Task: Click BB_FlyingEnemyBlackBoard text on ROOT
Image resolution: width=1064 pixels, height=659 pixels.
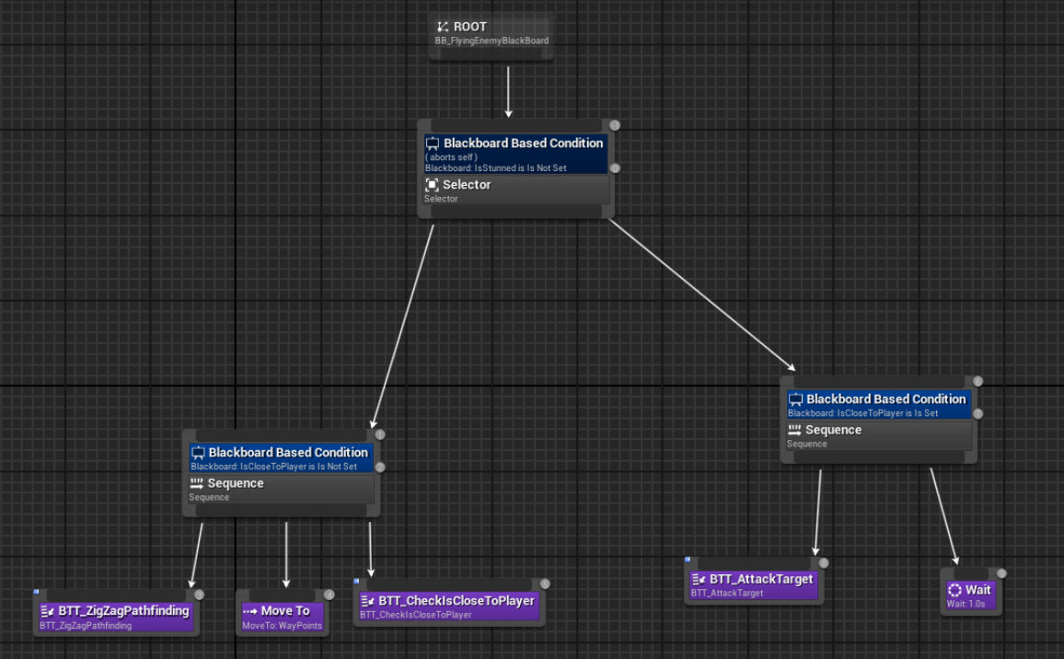Action: (x=492, y=40)
